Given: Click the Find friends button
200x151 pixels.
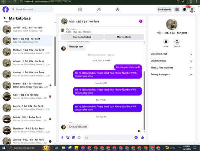Looking at the screenshot, I should pyautogui.click(x=164, y=10).
